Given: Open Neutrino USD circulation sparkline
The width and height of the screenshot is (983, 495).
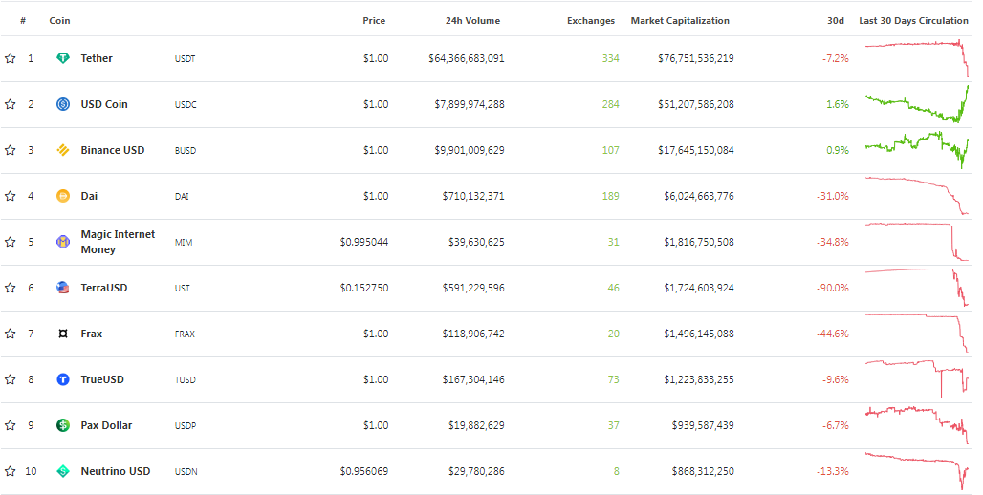Looking at the screenshot, I should point(917,471).
